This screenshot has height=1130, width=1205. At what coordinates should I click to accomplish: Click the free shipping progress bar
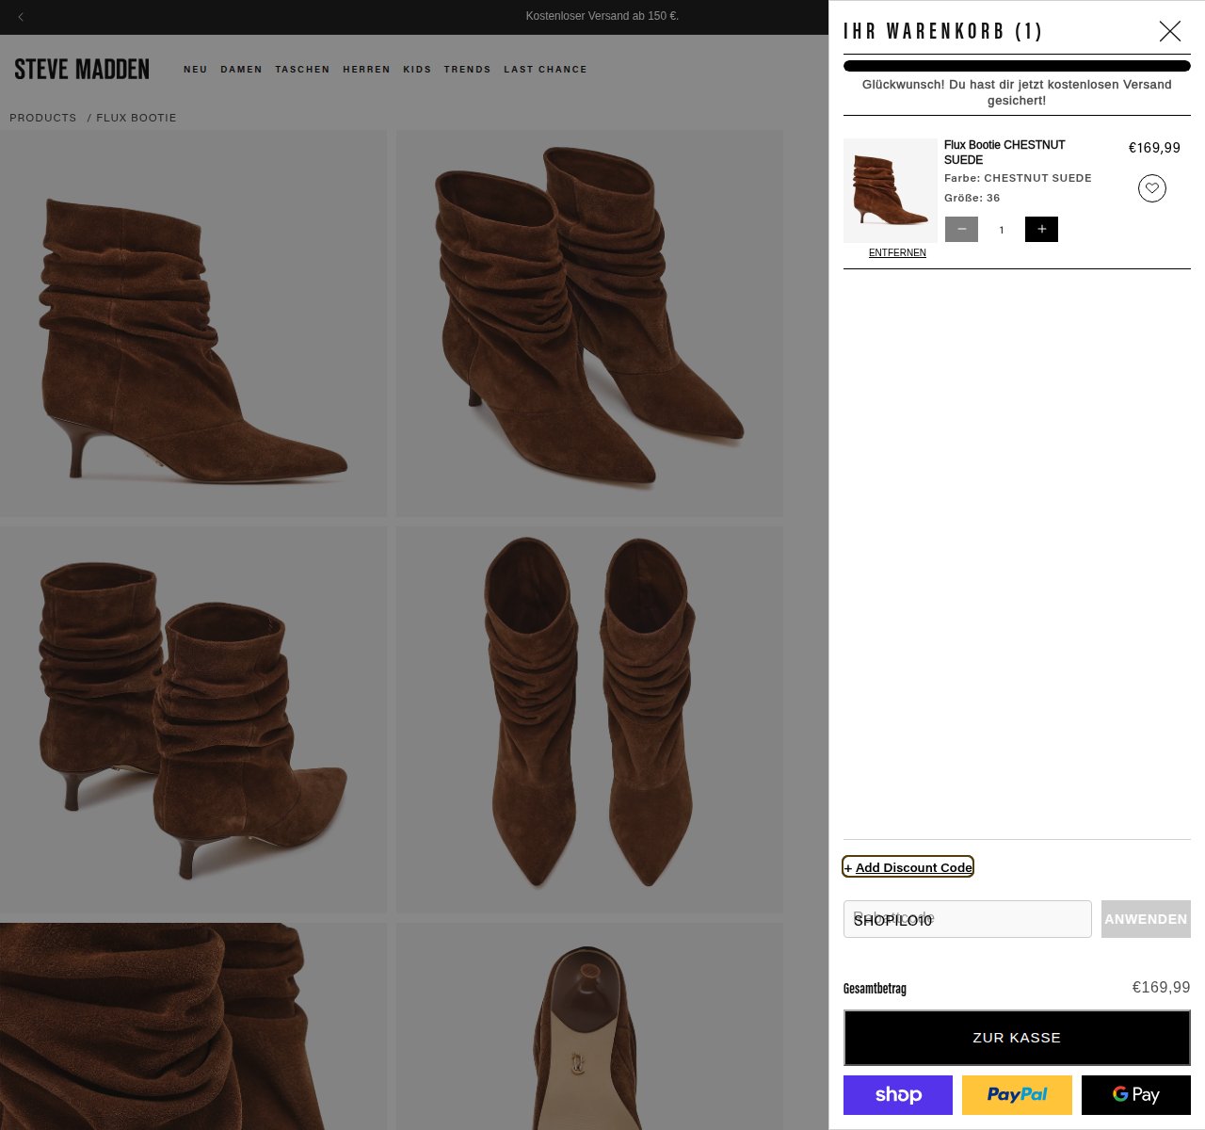coord(1017,66)
